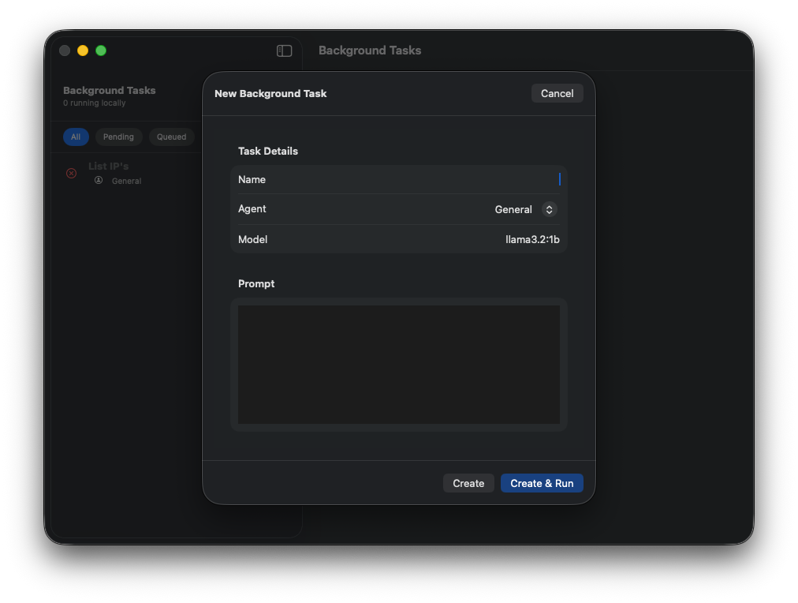This screenshot has width=798, height=603.
Task: Cancel the New Background Task dialog
Action: coord(557,93)
